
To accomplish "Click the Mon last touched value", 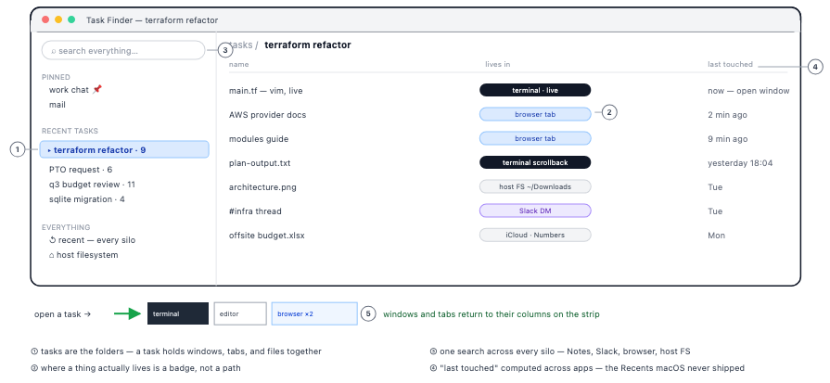I will click(716, 236).
